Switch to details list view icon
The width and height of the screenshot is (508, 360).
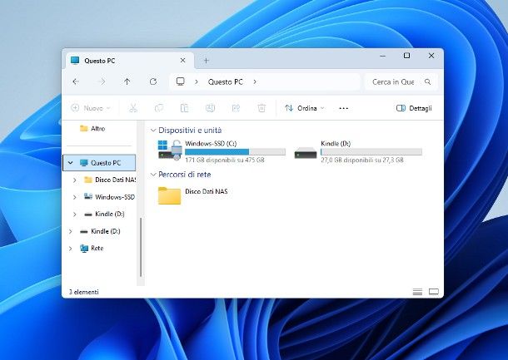(x=417, y=292)
